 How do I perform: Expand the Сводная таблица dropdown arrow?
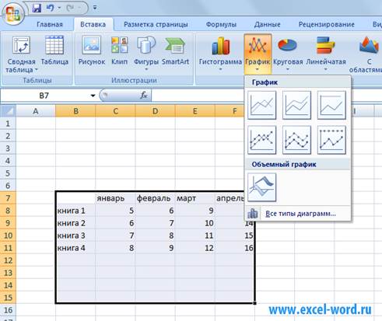[x=36, y=69]
